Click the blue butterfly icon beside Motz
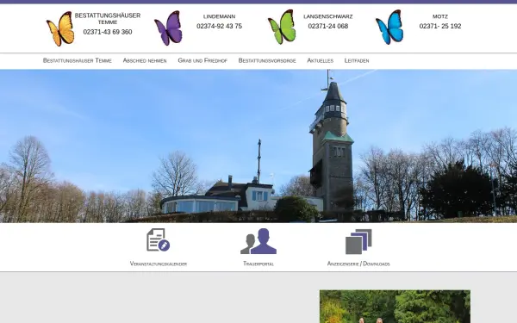Screen dimensions: 517x323 [389, 28]
